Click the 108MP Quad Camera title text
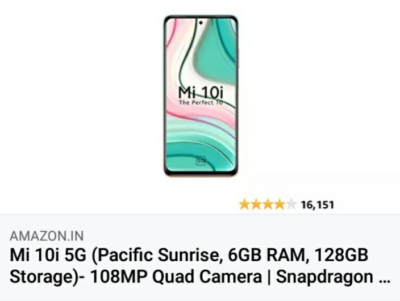This screenshot has width=400, height=301. [x=176, y=277]
